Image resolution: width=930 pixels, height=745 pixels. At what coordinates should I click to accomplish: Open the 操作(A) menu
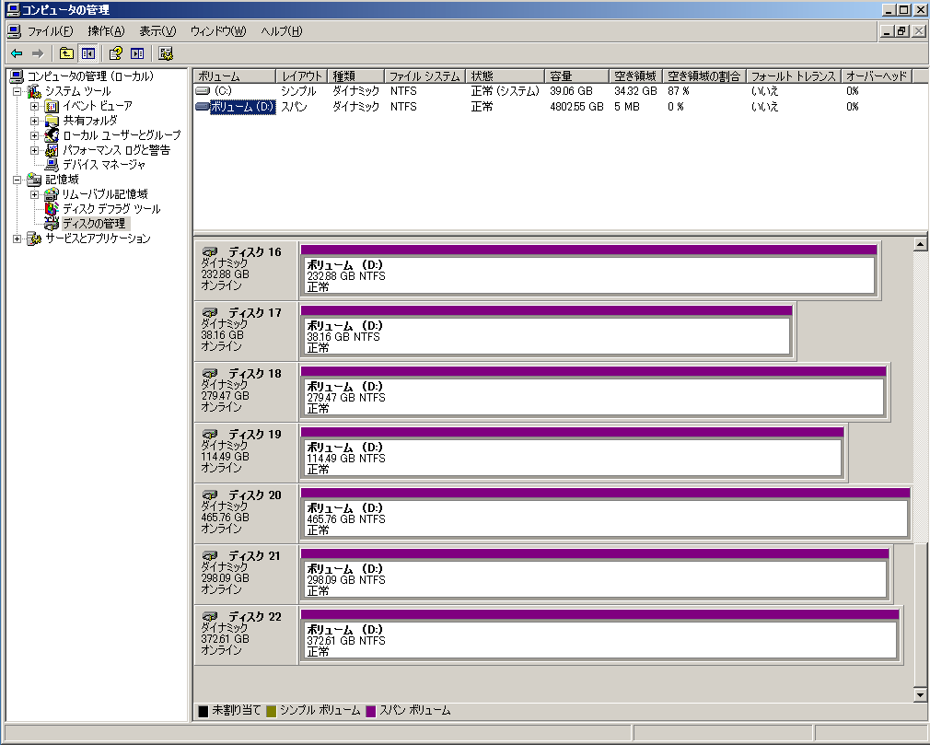[x=106, y=31]
